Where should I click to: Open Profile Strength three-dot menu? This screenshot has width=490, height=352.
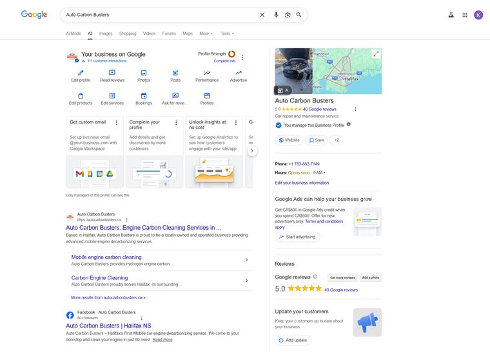(x=242, y=57)
